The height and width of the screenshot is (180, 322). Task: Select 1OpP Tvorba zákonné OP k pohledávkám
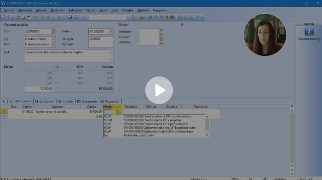154,116
